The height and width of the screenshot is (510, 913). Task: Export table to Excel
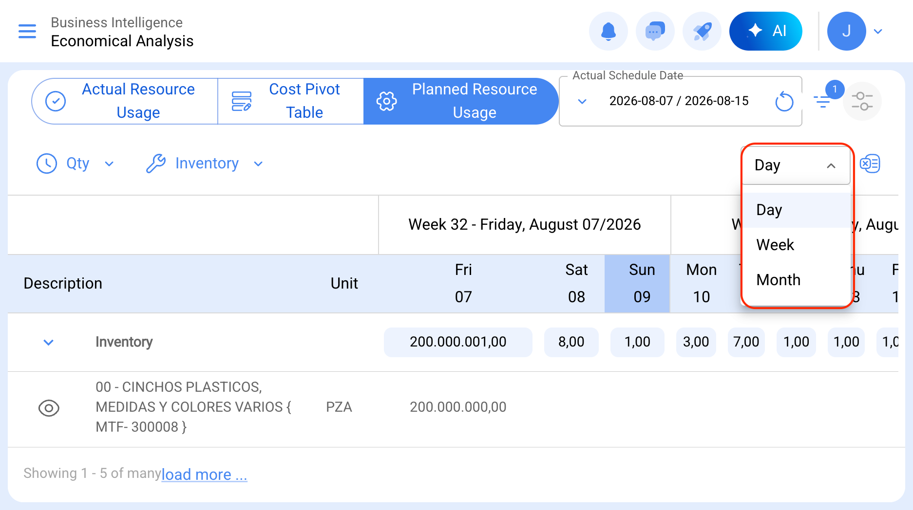click(870, 164)
